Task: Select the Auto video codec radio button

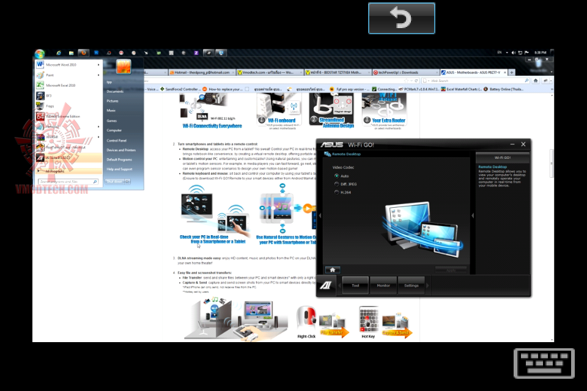Action: click(x=336, y=176)
